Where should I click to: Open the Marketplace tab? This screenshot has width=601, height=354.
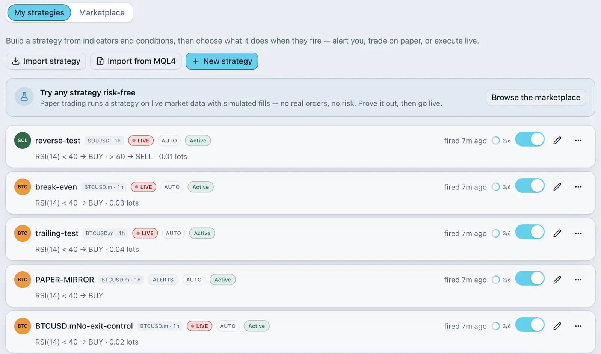[x=102, y=12]
